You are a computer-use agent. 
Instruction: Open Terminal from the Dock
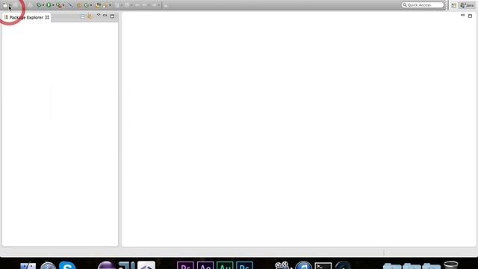click(x=323, y=265)
